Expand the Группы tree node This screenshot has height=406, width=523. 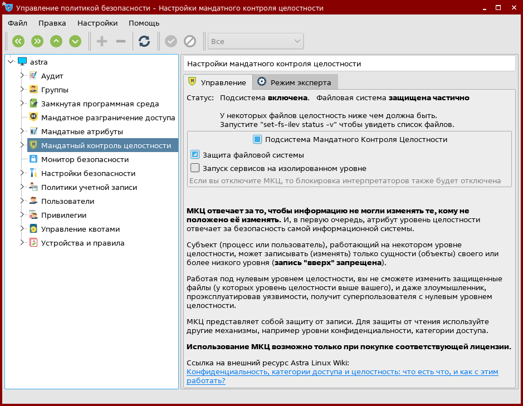click(x=22, y=90)
